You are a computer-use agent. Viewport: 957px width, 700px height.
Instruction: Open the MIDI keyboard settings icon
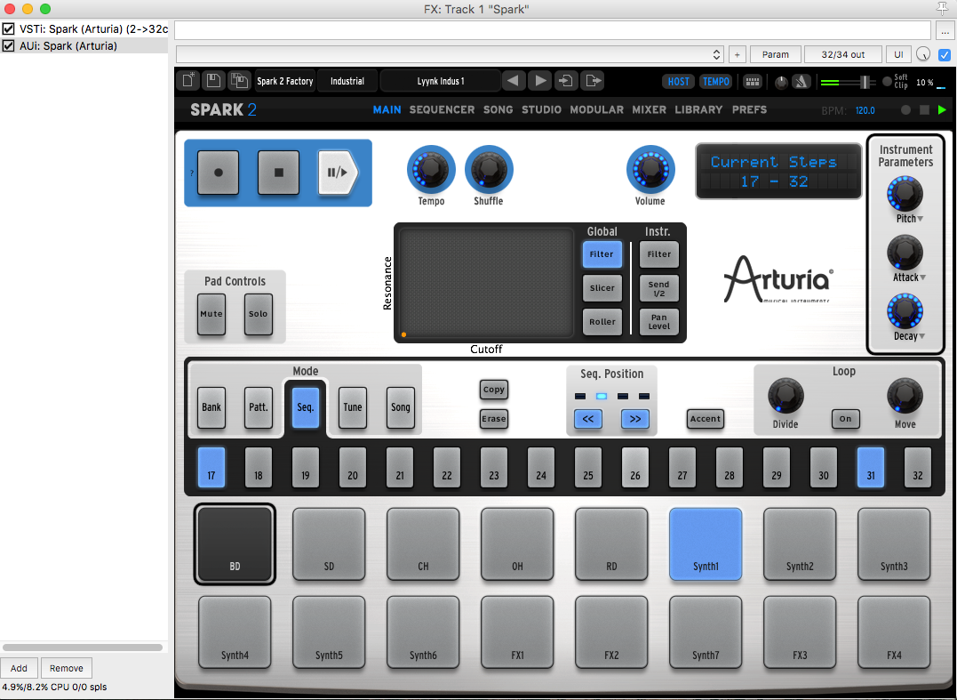click(x=753, y=81)
